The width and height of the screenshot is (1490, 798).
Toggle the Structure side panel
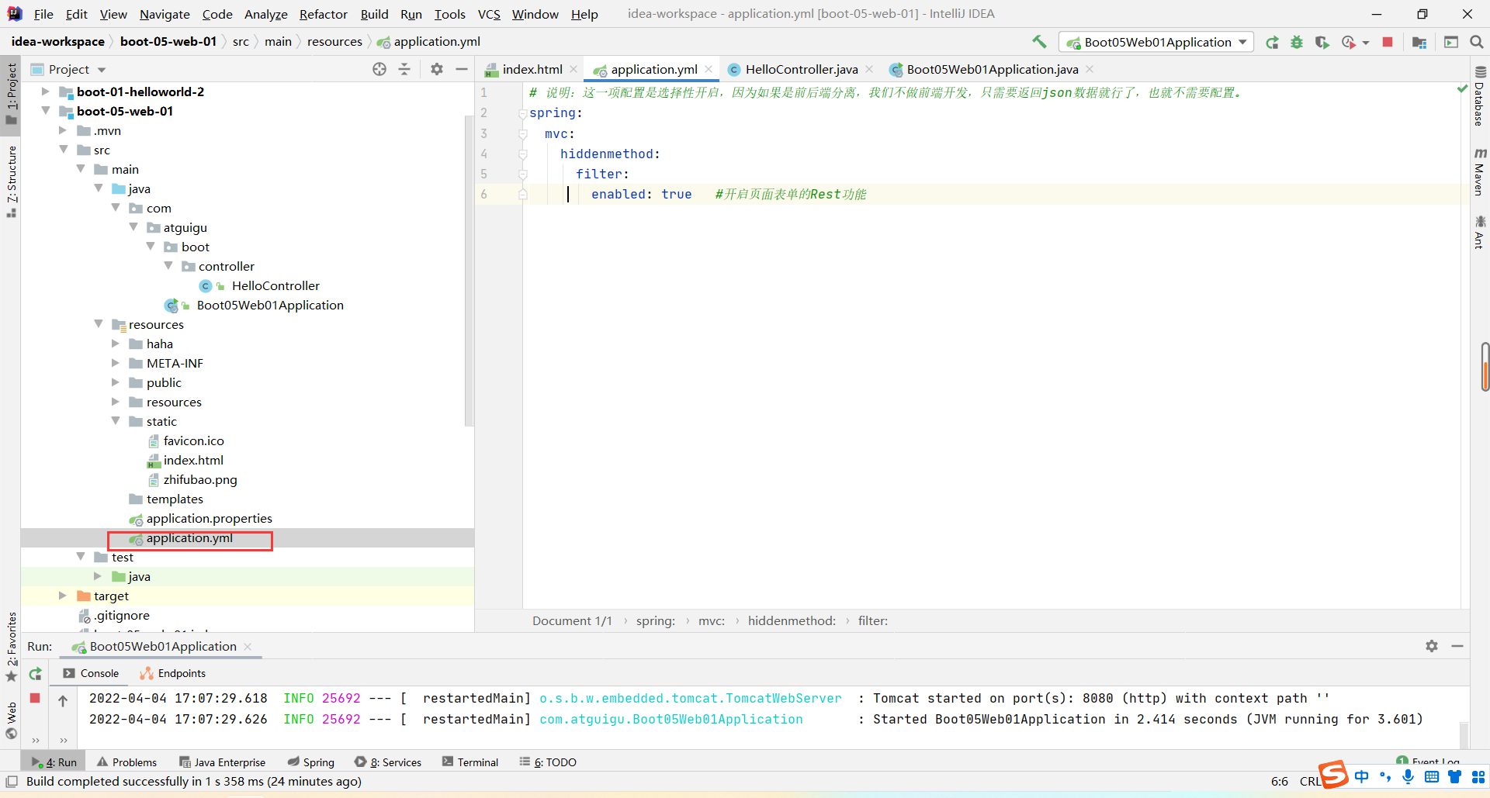click(x=12, y=180)
